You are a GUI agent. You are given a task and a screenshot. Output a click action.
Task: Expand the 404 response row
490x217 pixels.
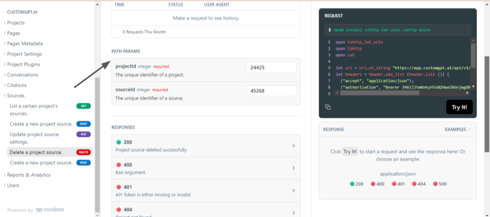pyautogui.click(x=206, y=209)
